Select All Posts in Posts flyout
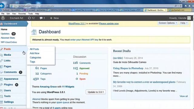Screen dimensions: 194x109 34,49
